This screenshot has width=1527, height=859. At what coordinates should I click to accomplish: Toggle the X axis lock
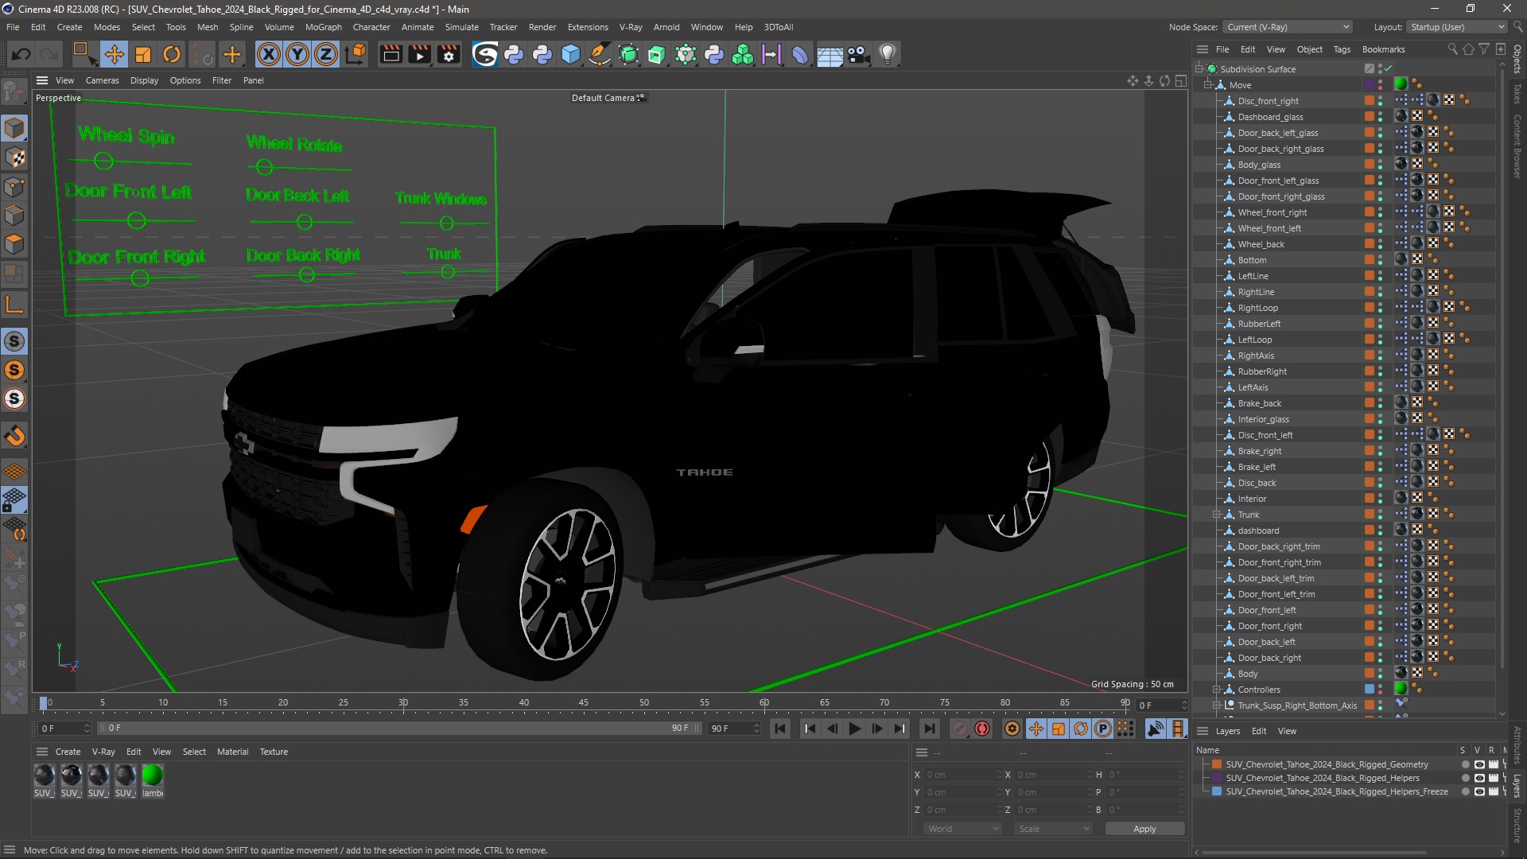[269, 54]
